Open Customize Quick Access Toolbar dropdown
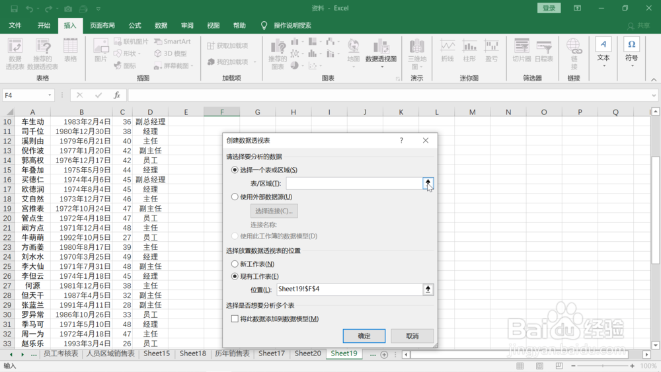The height and width of the screenshot is (372, 661). (x=98, y=9)
